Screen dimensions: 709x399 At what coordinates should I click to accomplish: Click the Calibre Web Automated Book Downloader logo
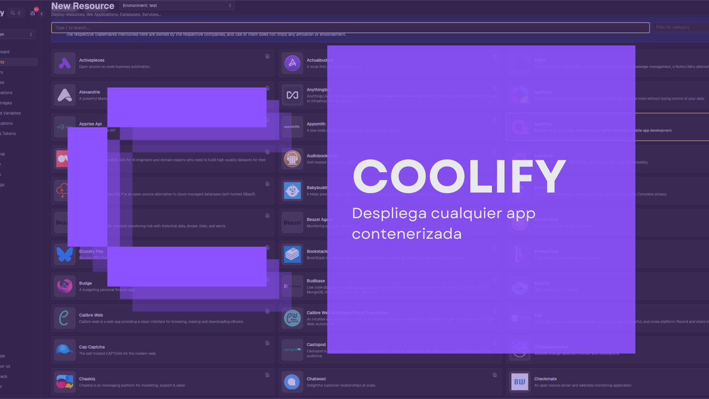coord(292,318)
